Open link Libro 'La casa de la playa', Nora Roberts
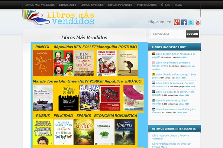This screenshot has width=223, height=148. pyautogui.click(x=173, y=93)
